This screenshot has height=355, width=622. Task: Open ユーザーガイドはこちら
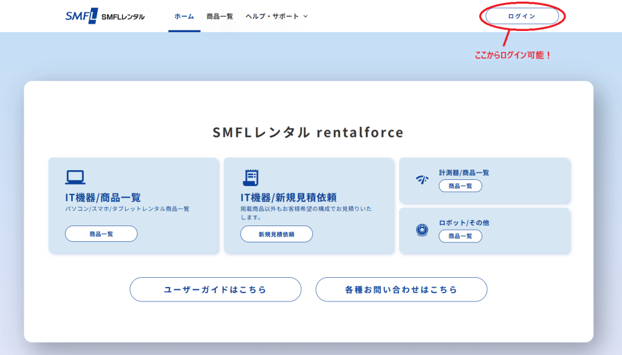[215, 289]
